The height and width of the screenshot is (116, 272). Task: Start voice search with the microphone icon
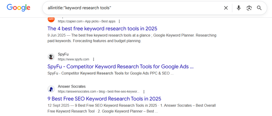[238, 8]
